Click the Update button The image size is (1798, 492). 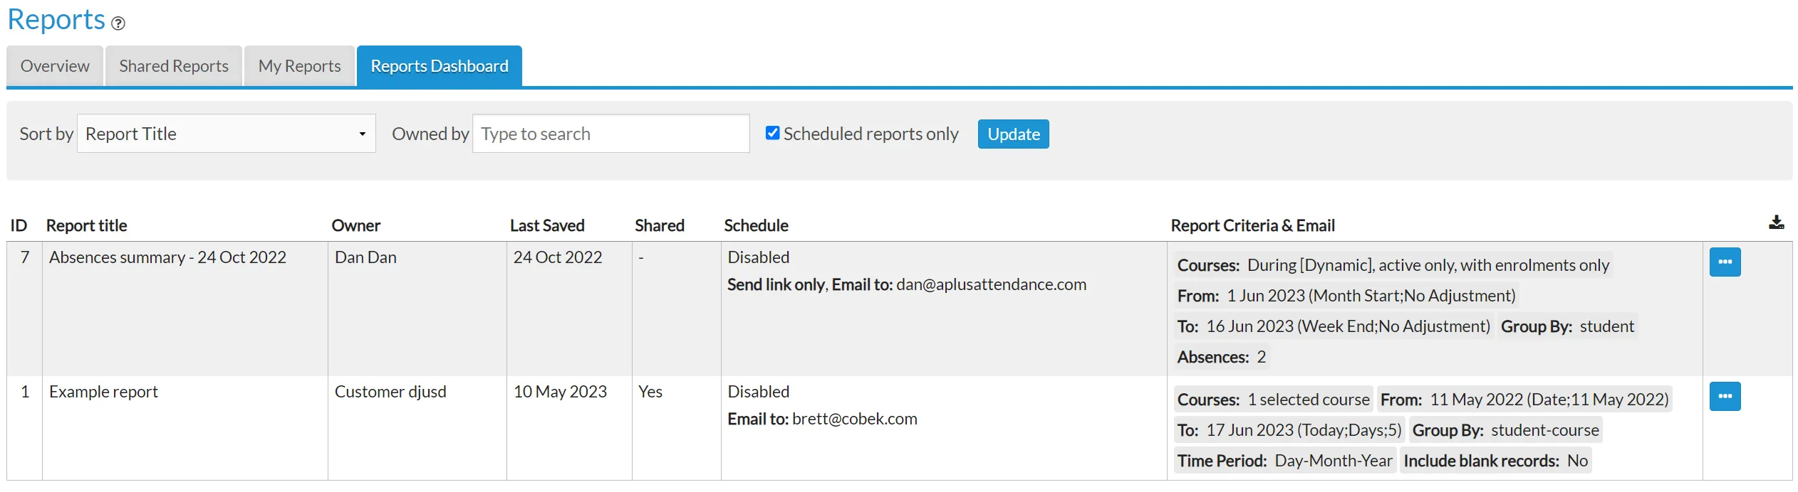1013,134
